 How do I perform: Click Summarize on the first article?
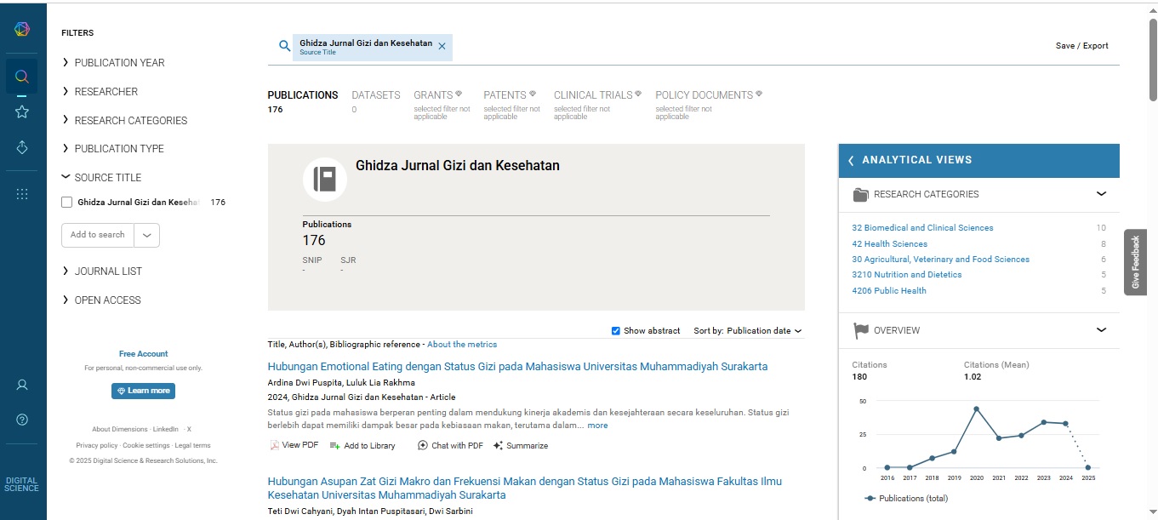(521, 445)
